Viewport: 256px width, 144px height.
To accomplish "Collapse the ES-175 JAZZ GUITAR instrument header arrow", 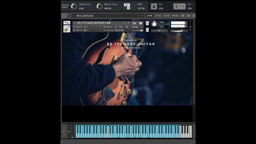I will (x=75, y=23).
